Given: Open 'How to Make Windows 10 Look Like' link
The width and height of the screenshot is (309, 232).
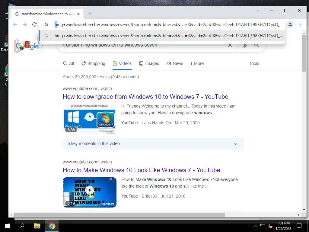Looking at the screenshot, I should [x=142, y=170].
